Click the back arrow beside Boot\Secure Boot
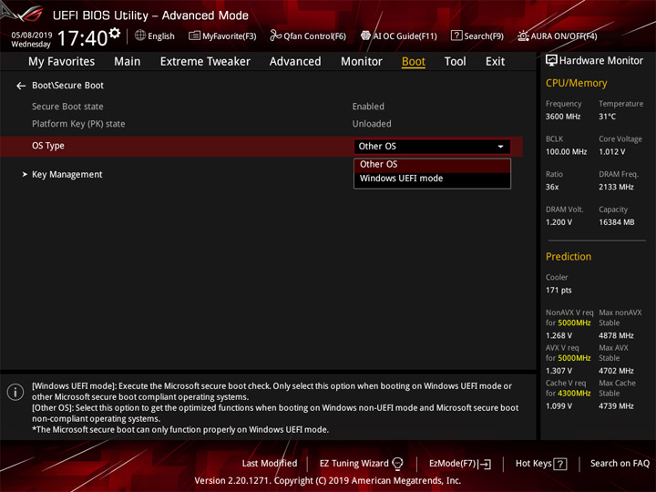The image size is (656, 492). (x=21, y=86)
